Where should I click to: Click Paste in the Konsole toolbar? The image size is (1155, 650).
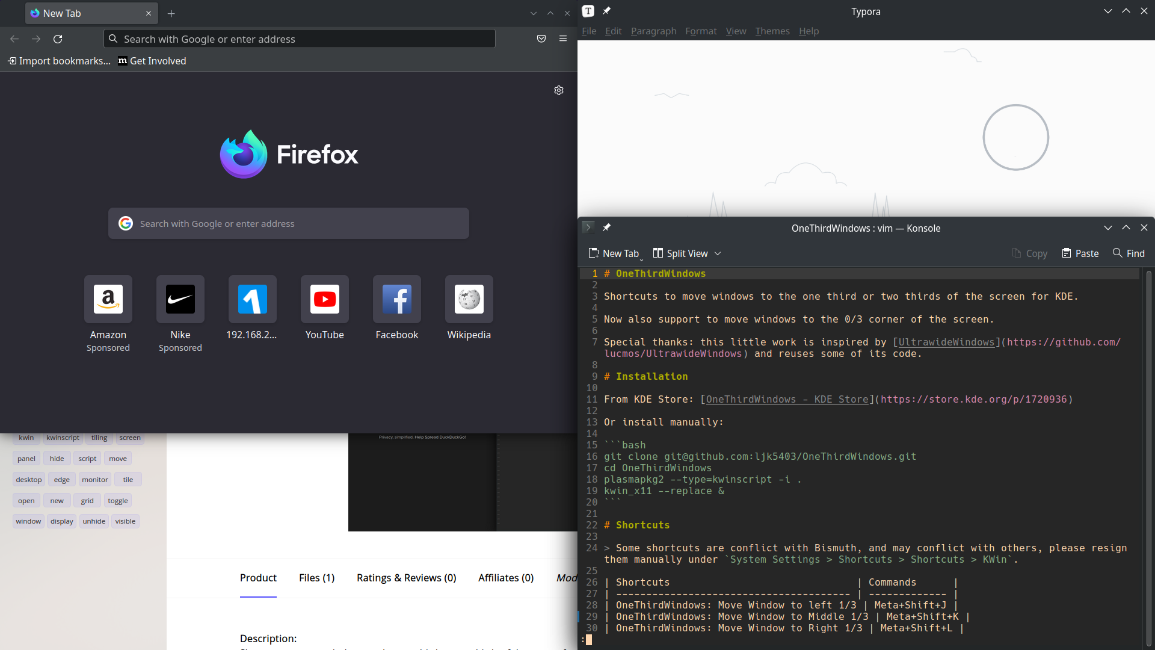click(1080, 253)
